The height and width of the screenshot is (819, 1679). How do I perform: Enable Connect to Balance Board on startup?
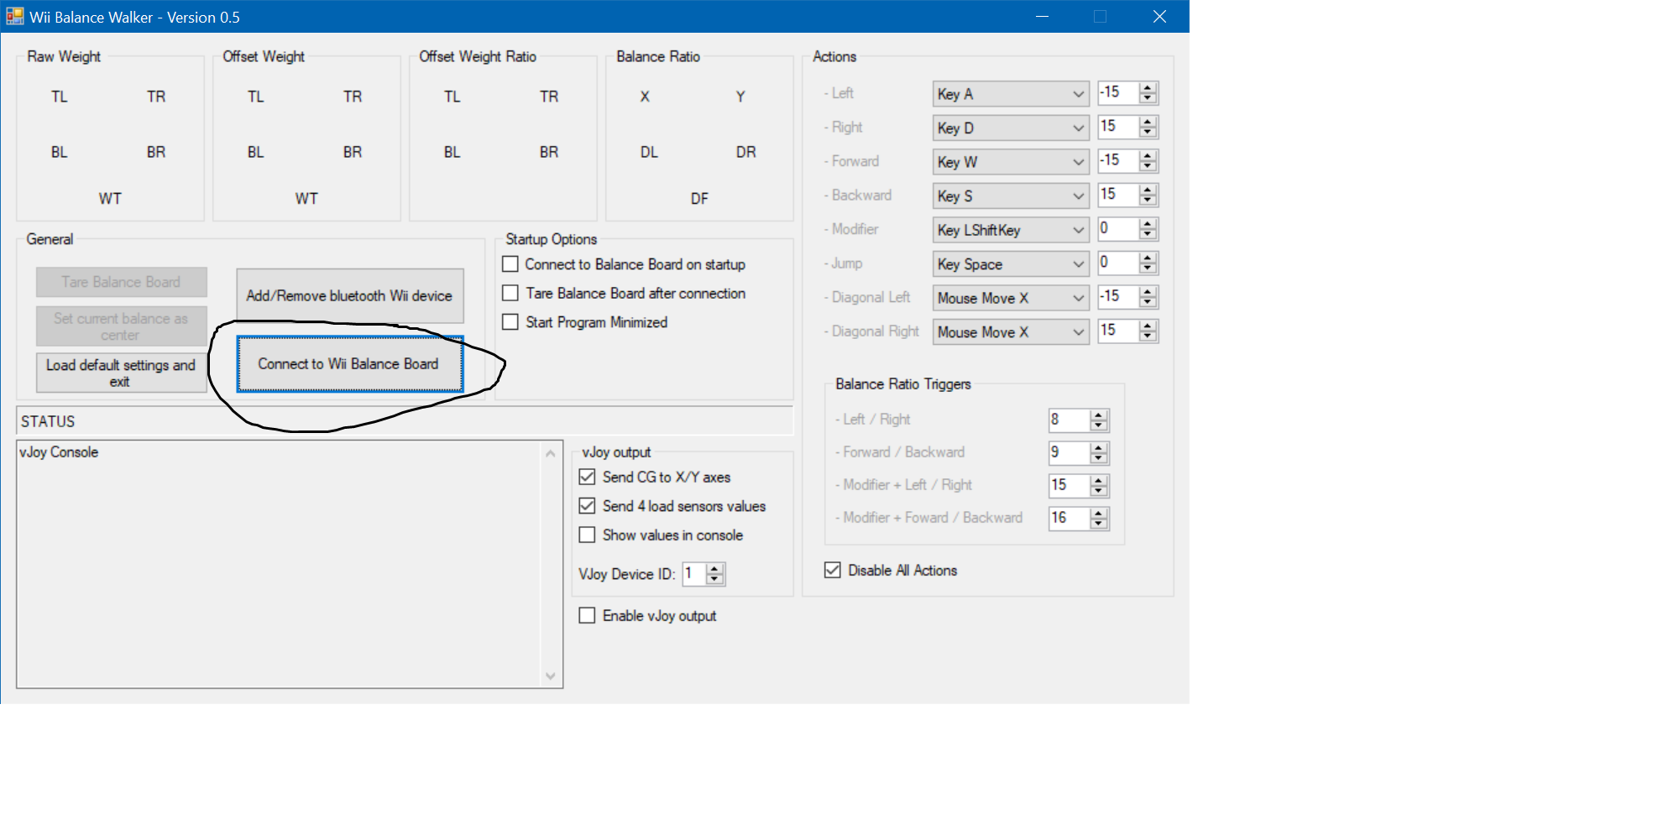(510, 264)
